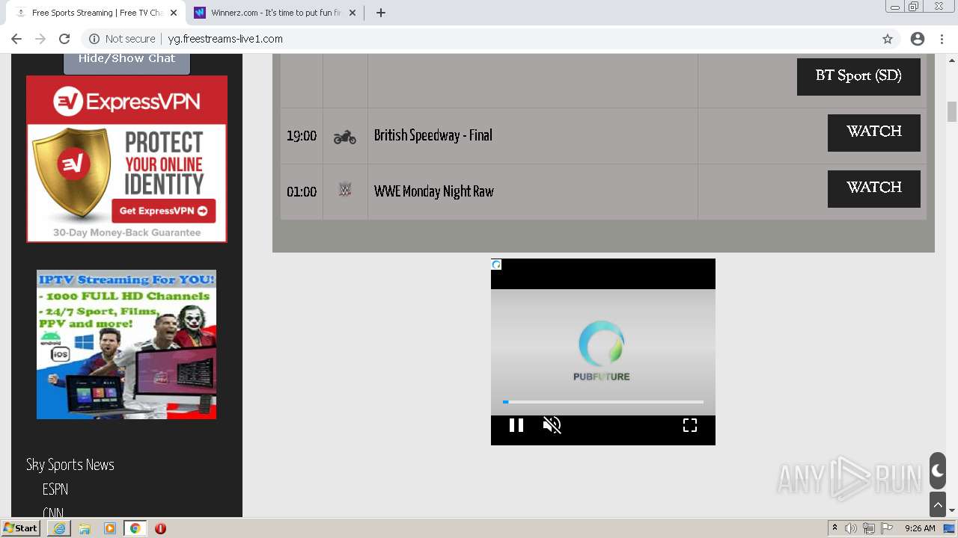Open the network status tray icon
This screenshot has height=538, width=958.
click(x=869, y=528)
